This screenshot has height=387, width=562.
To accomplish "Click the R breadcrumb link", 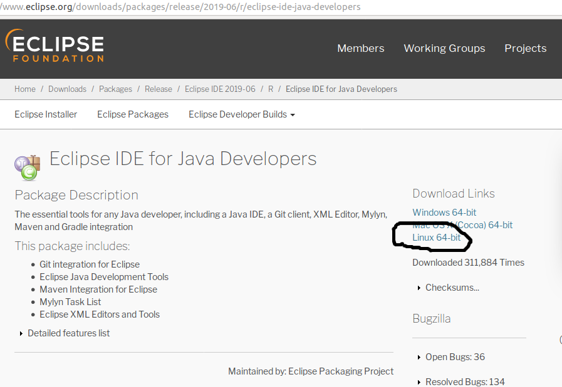I will pyautogui.click(x=271, y=89).
